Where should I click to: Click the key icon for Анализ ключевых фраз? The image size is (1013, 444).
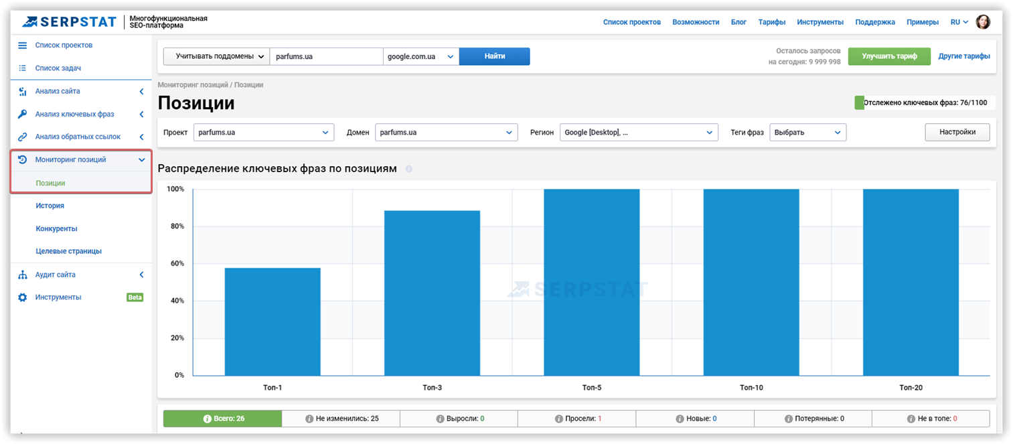point(22,115)
